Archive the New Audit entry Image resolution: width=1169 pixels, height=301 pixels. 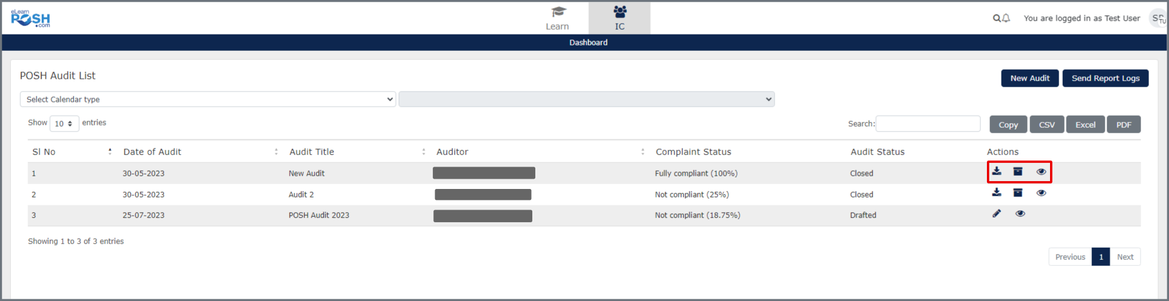click(x=1018, y=171)
